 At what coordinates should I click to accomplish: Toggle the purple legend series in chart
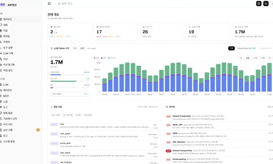point(103,58)
